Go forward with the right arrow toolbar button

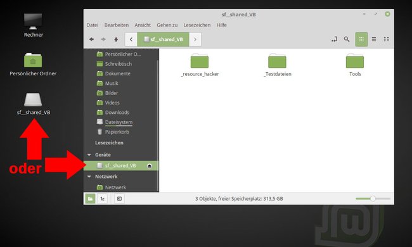pyautogui.click(x=103, y=39)
